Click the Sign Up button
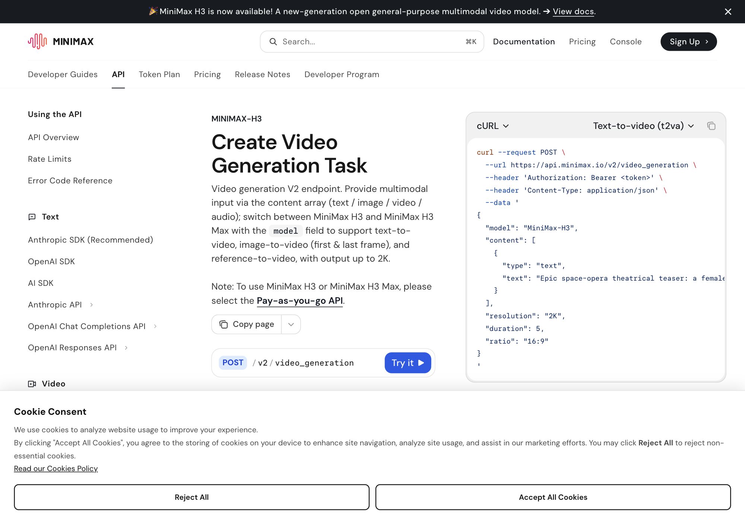 click(688, 42)
